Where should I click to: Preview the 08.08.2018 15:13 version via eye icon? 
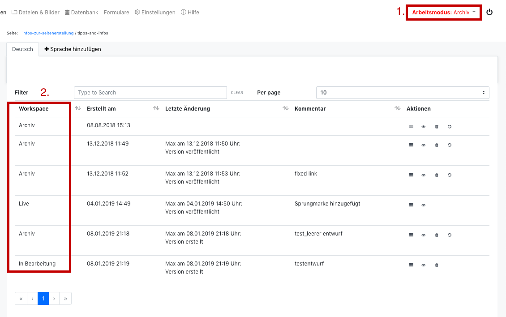(424, 127)
